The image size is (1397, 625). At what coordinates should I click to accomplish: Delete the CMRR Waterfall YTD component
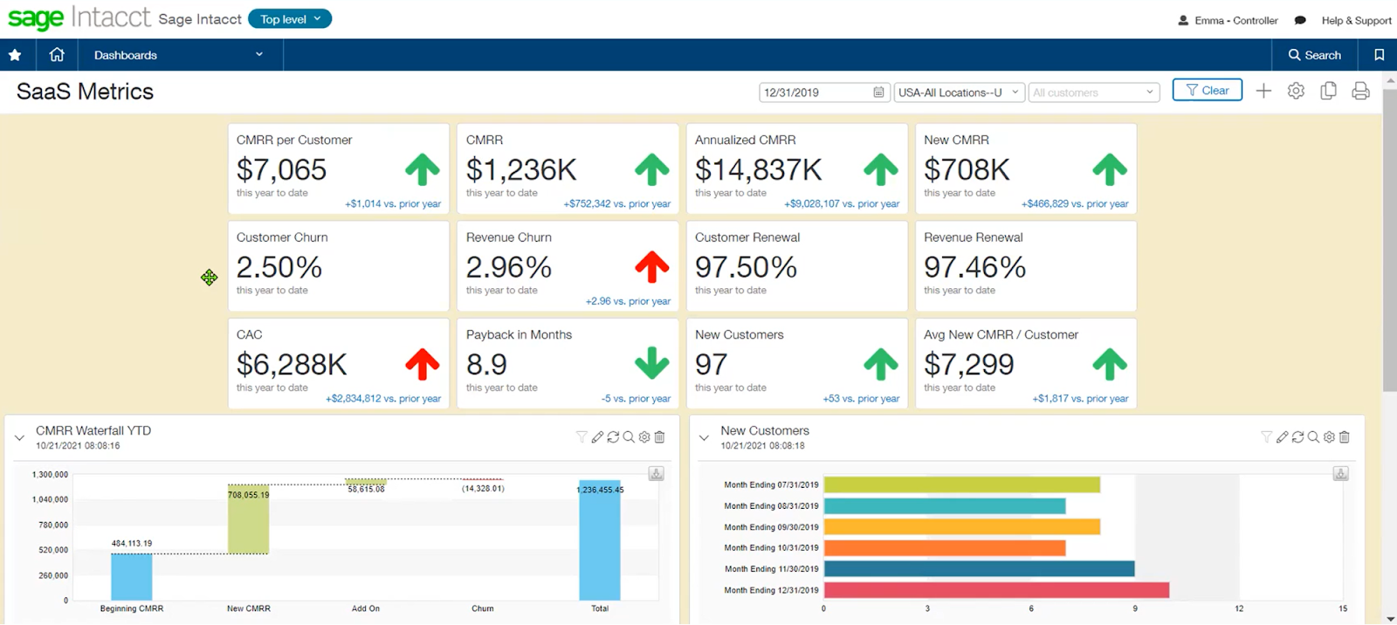pos(660,436)
